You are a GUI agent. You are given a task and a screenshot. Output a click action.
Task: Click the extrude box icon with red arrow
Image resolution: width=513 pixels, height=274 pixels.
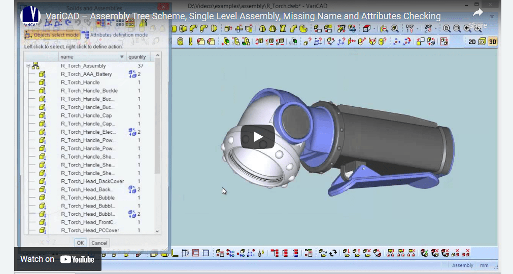coord(228,29)
